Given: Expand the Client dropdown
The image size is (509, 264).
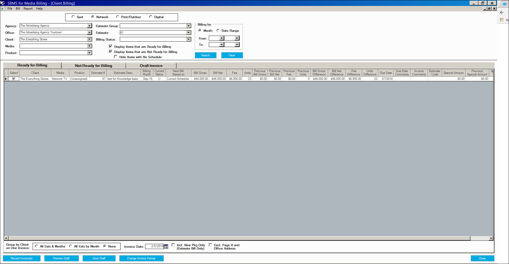Looking at the screenshot, I should click(x=90, y=39).
